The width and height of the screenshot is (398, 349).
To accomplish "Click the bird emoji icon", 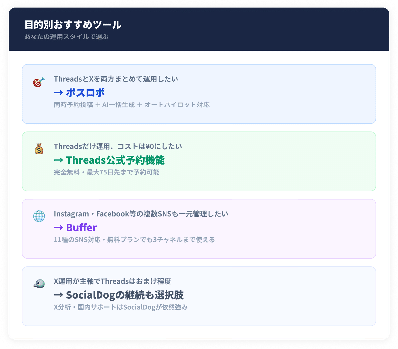I will coord(39,284).
